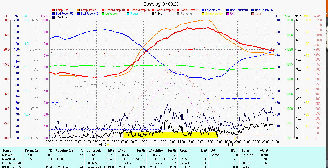Click the BodenTemp 10 legend swatch
This screenshot has width=328, height=168.
coord(103,10)
